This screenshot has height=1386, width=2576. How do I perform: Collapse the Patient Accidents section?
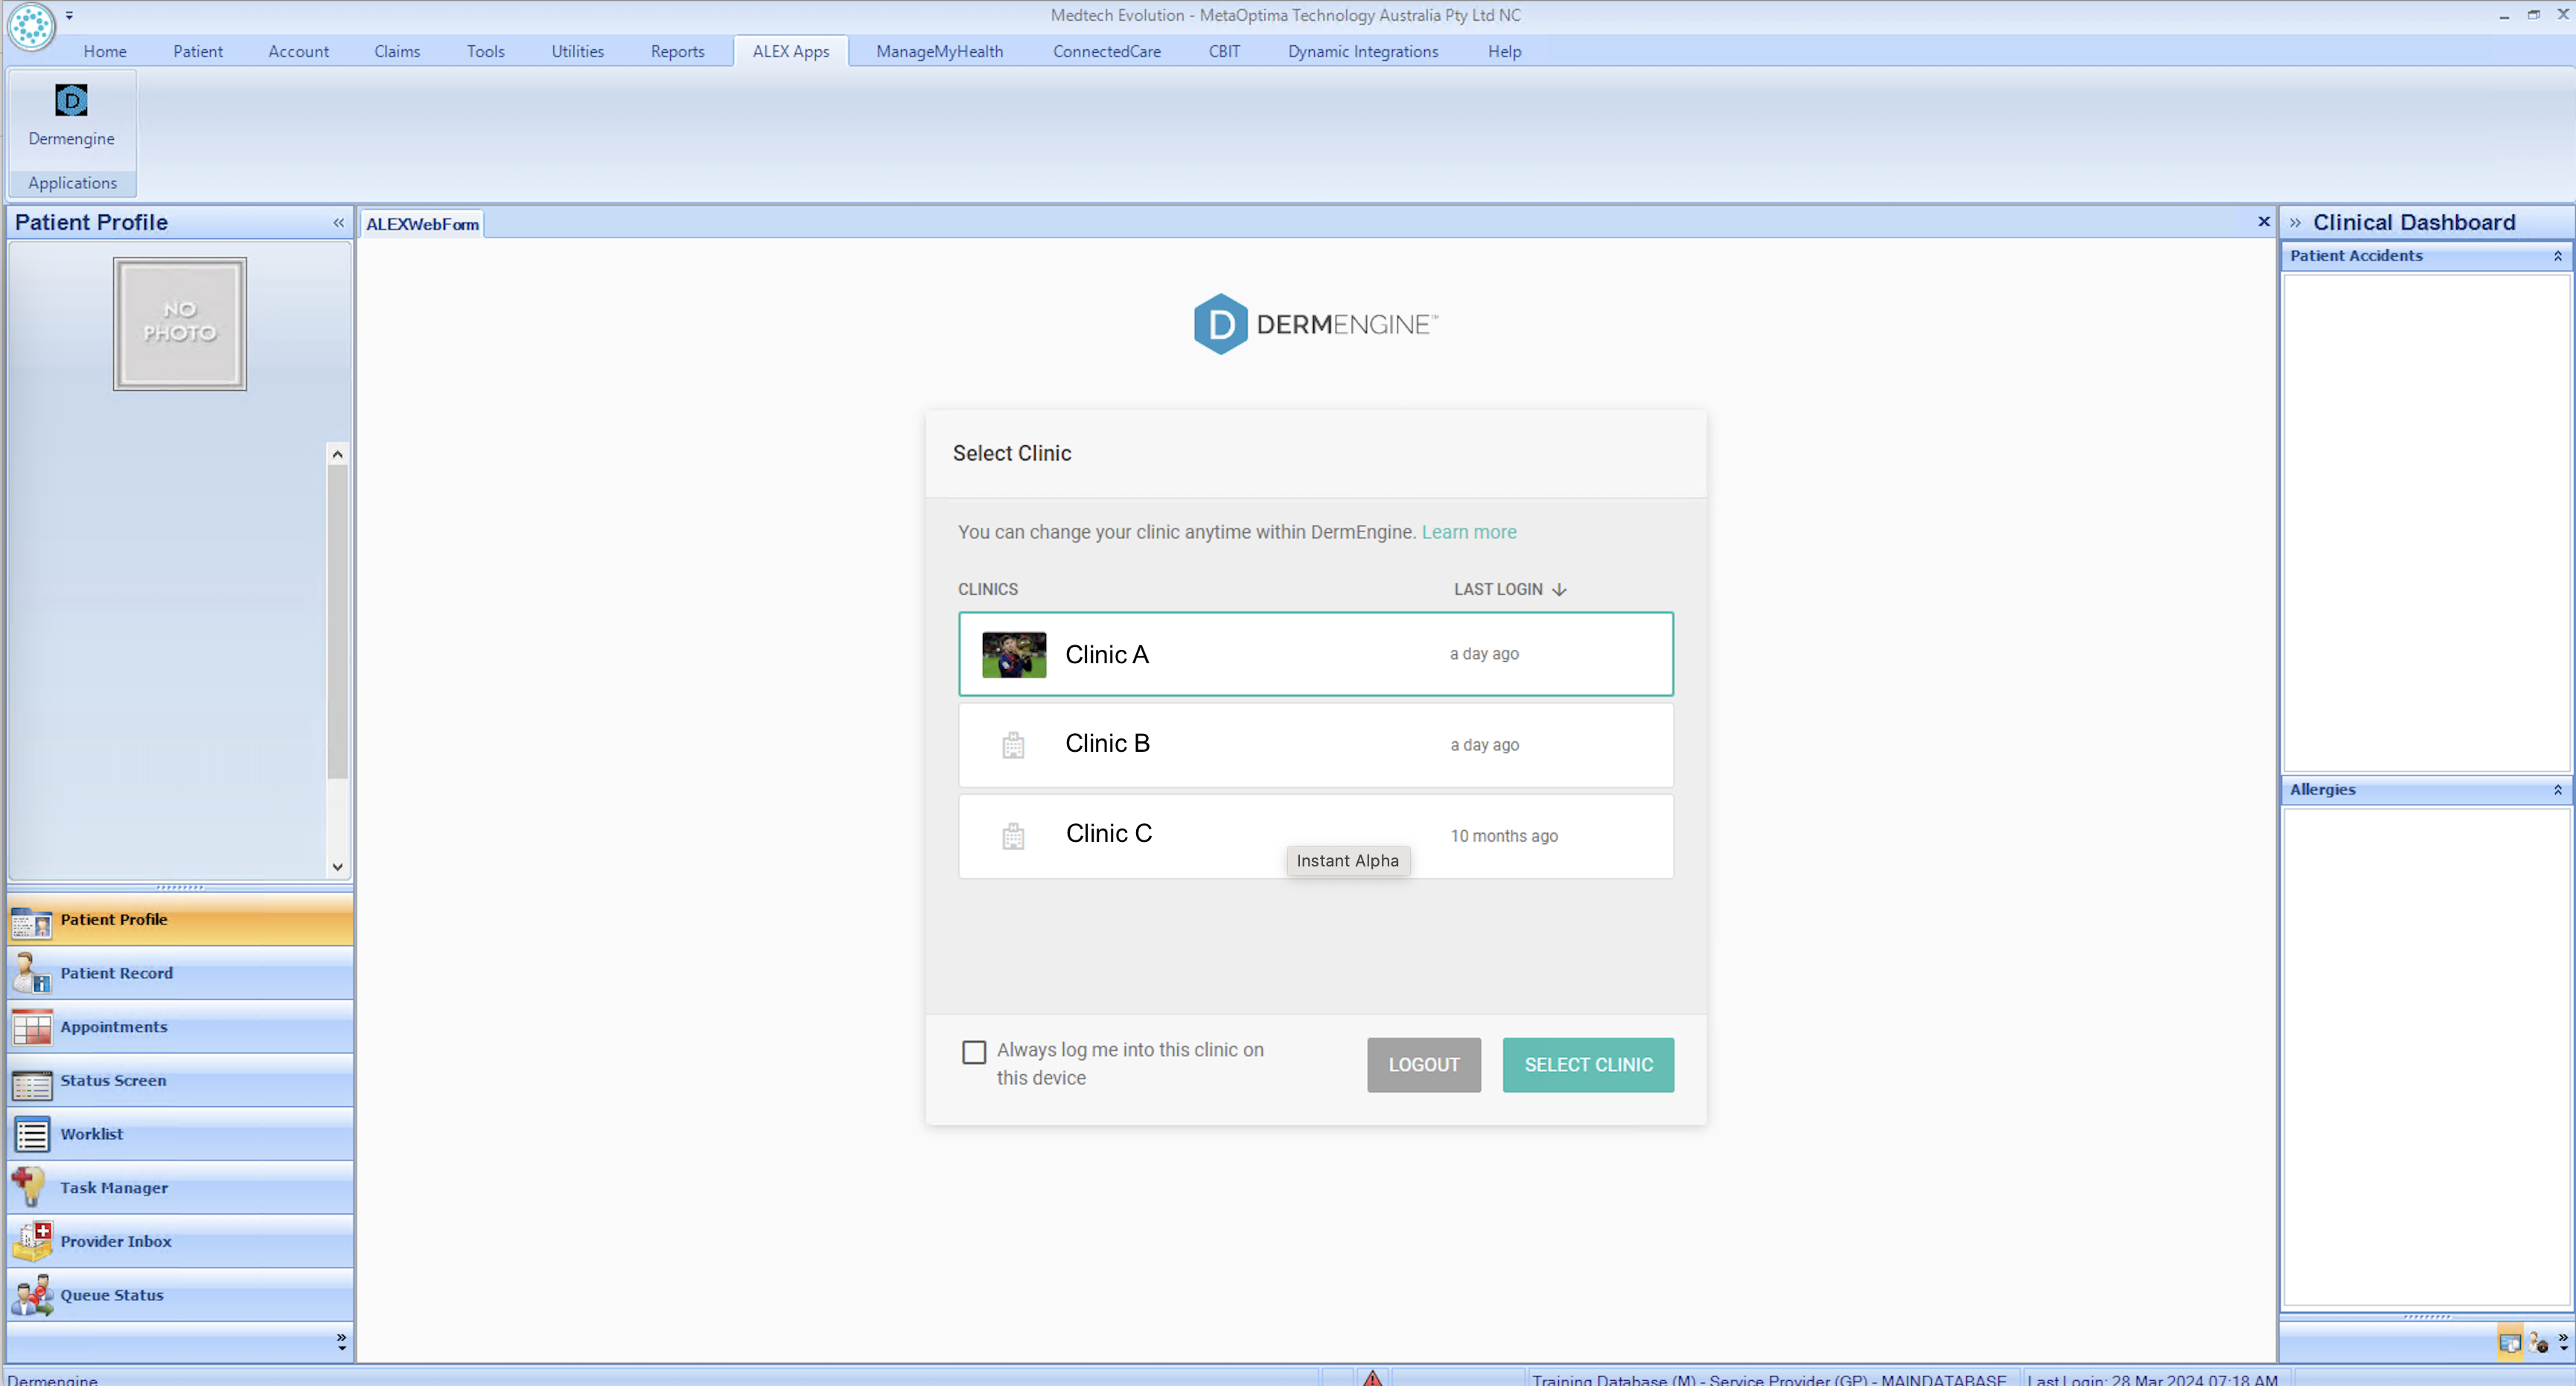(x=2557, y=256)
